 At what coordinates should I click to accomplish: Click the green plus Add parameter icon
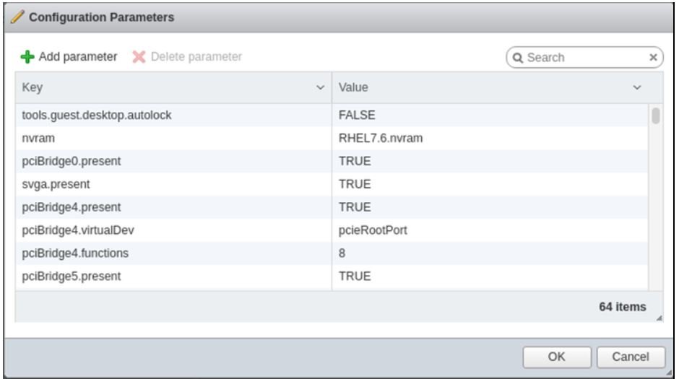point(27,56)
